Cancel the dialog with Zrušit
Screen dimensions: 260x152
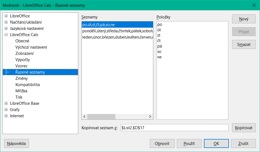tap(243, 144)
